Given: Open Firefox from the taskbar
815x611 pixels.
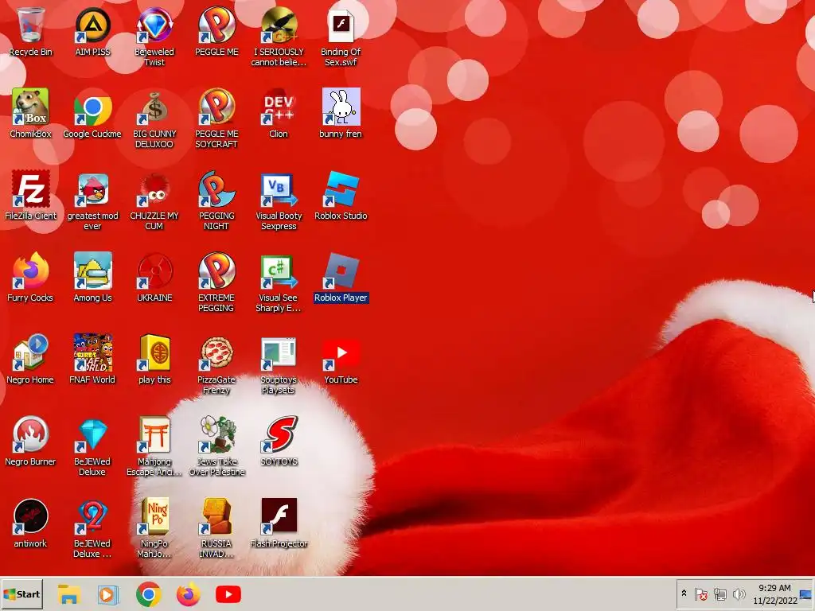Looking at the screenshot, I should 188,593.
